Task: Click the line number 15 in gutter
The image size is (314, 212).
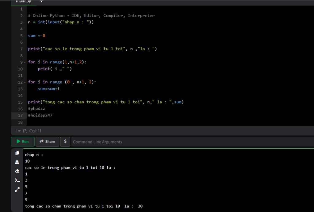Action: tap(20, 102)
